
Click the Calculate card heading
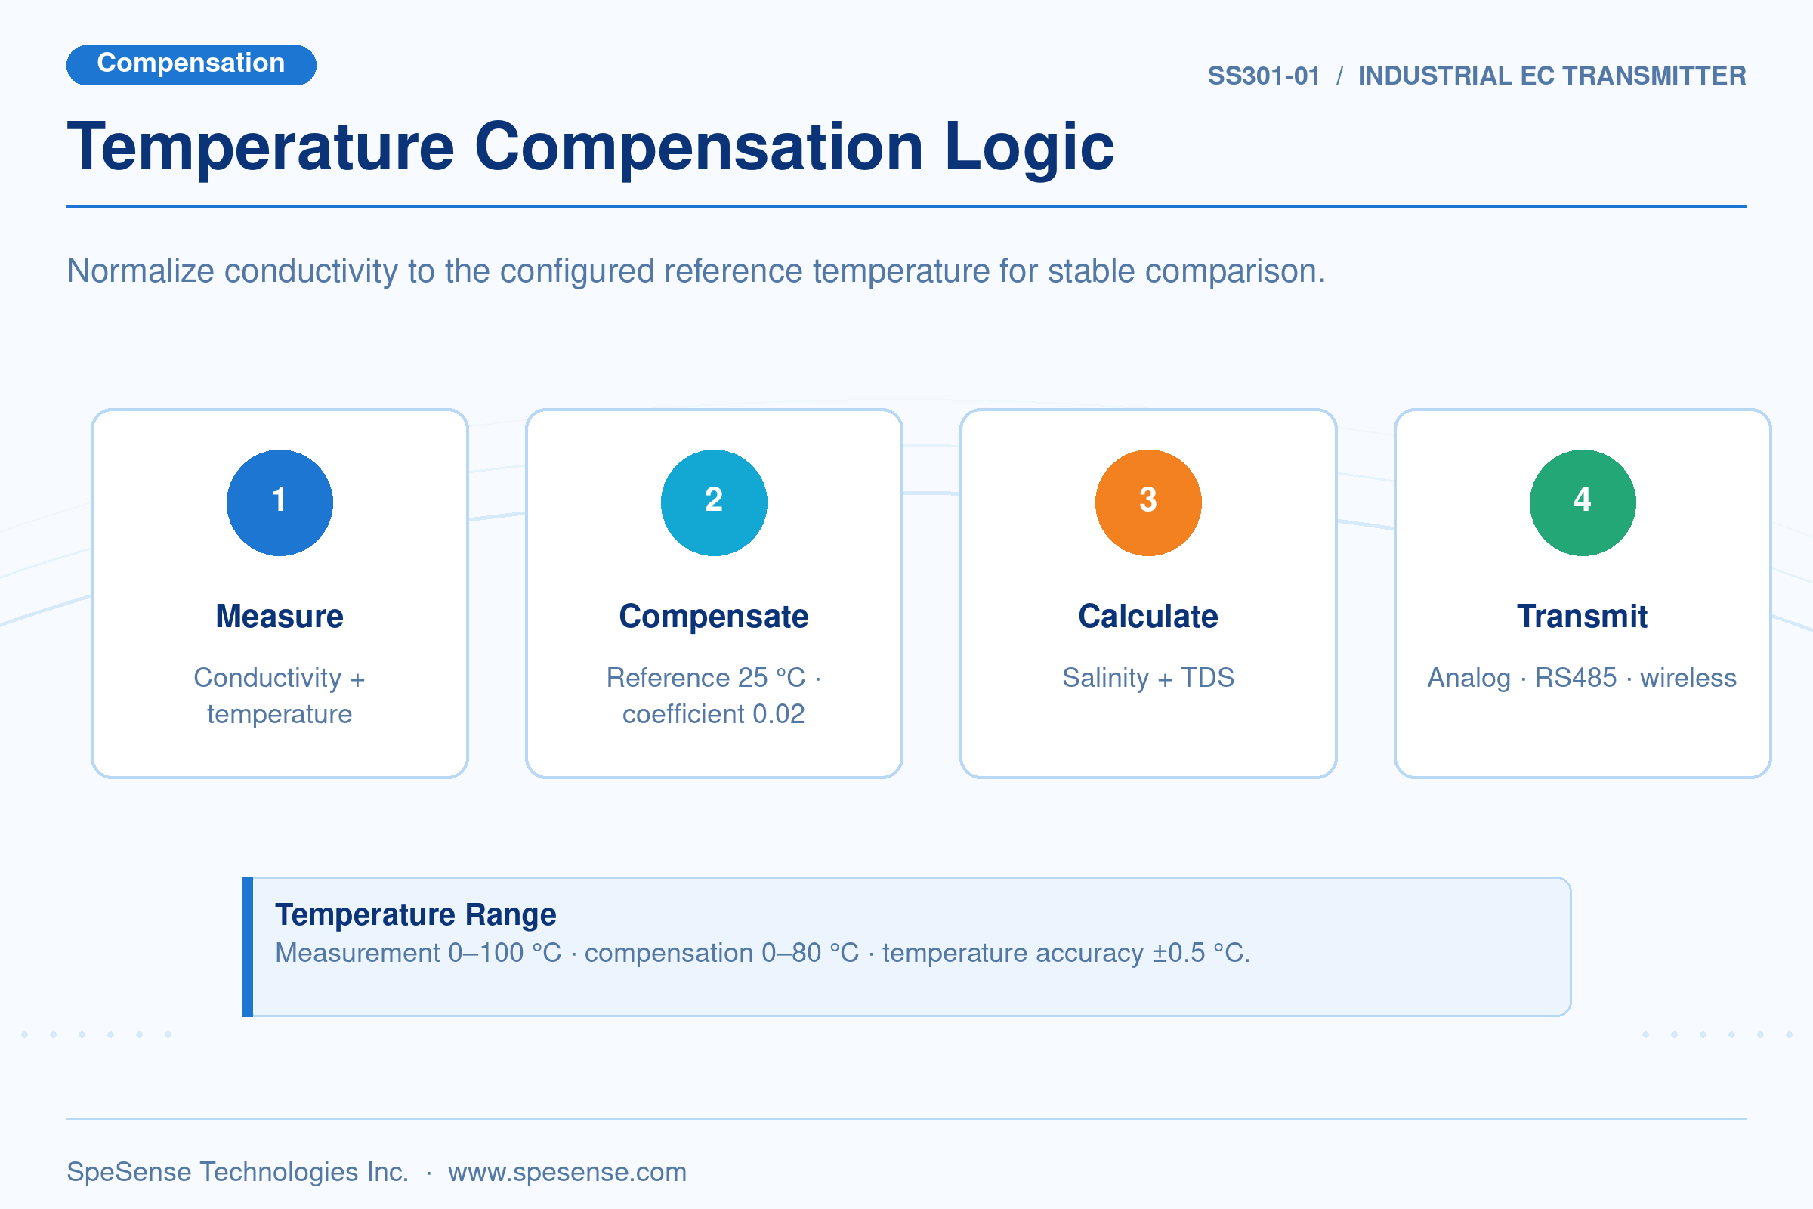[1148, 616]
